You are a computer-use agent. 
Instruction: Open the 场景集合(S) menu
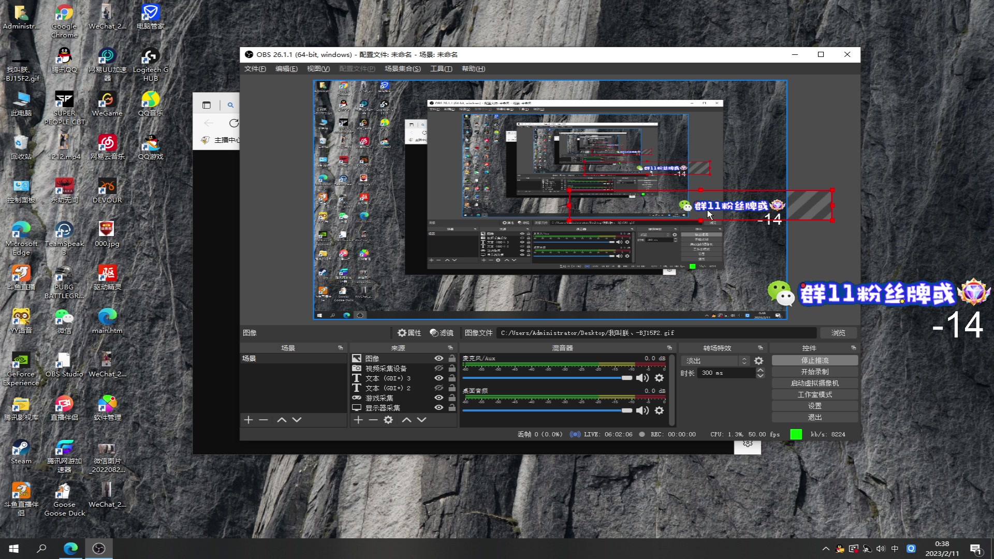[402, 69]
